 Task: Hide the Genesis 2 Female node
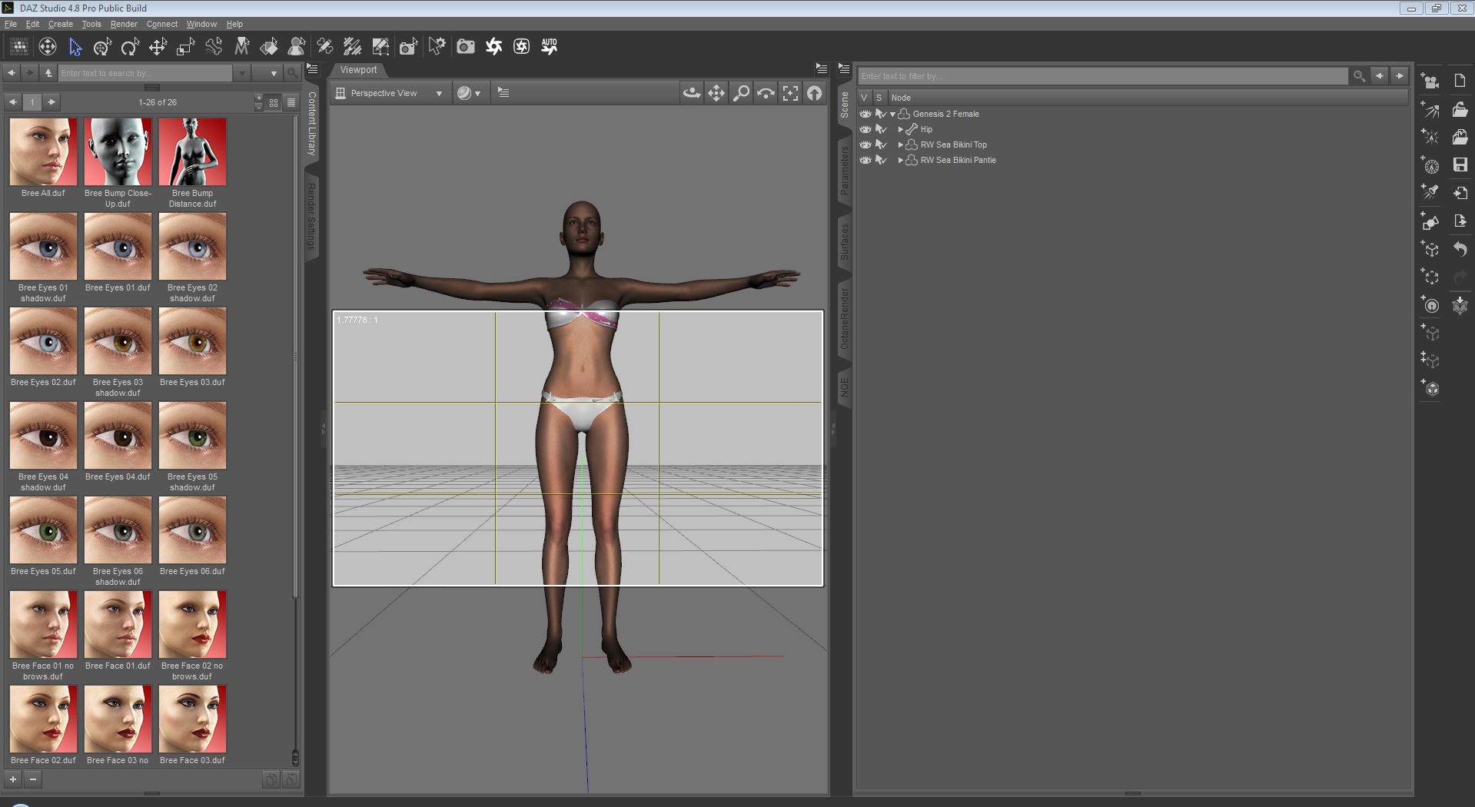point(865,114)
